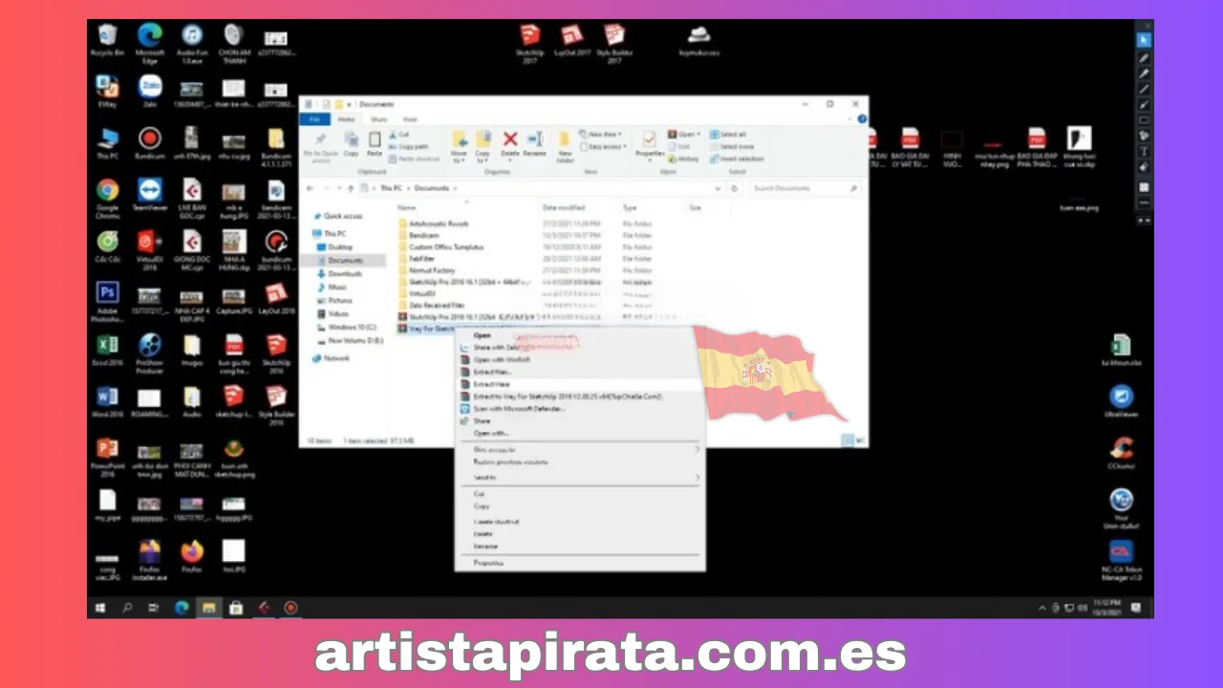
Task: Select the Zalo Received Files folder
Action: [526, 306]
